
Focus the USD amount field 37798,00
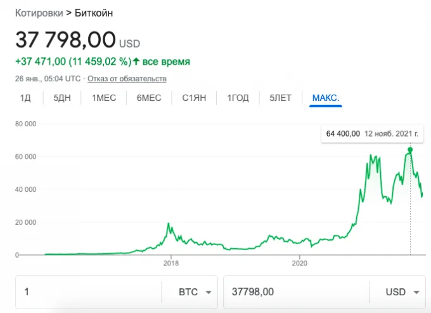(297, 292)
